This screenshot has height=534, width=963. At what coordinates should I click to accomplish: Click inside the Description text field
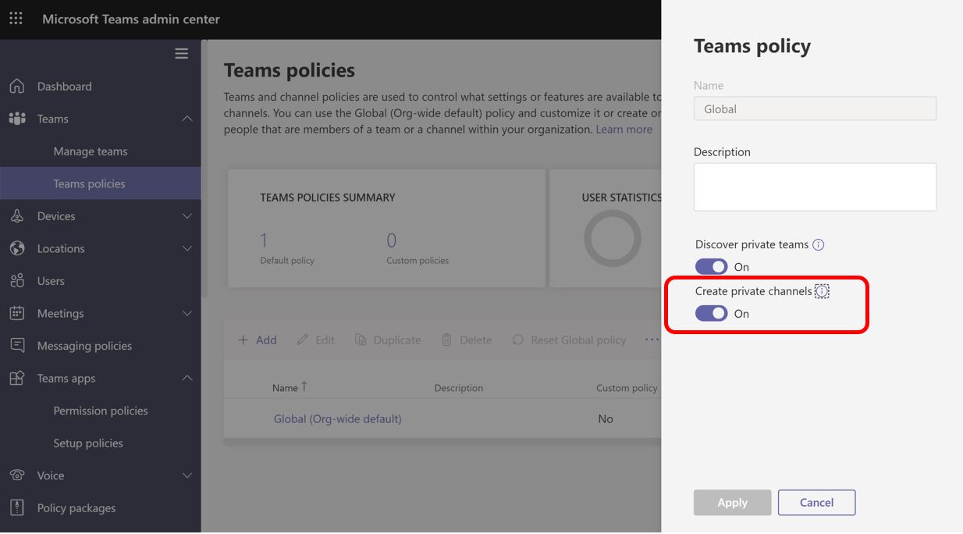(x=814, y=186)
